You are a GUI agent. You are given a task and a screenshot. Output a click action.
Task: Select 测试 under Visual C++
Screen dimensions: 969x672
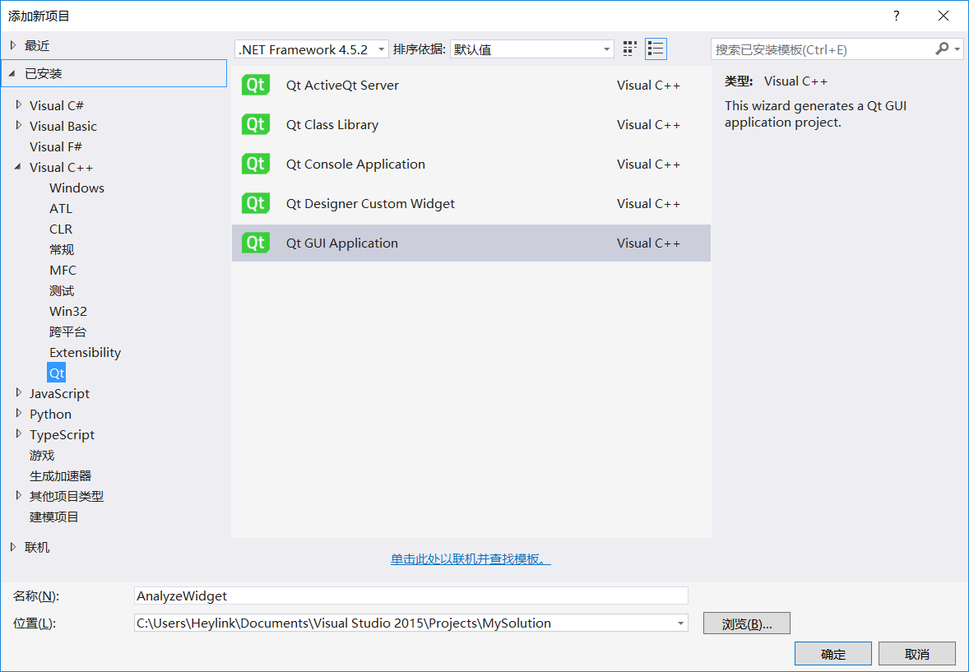[x=62, y=290]
